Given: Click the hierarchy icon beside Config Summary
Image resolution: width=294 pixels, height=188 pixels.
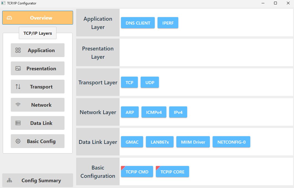Looking at the screenshot, I should click(9, 181).
